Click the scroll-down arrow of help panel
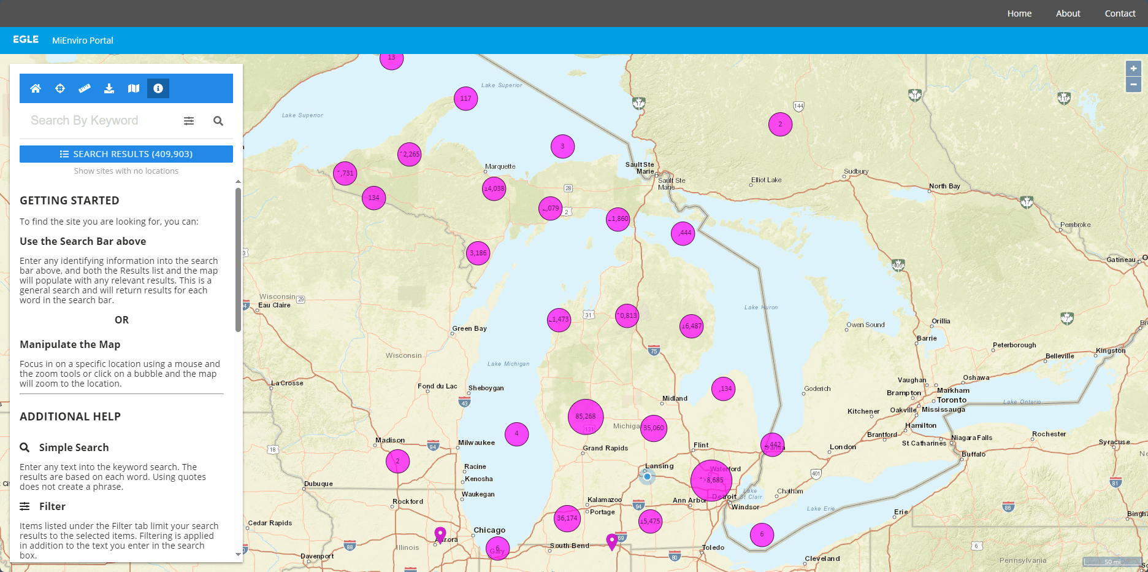Screen dimensions: 1148x572 pyautogui.click(x=238, y=554)
